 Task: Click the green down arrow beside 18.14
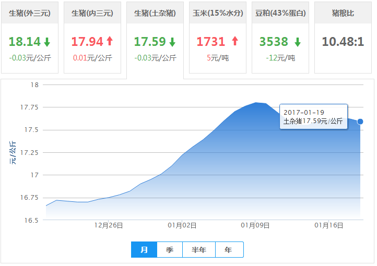[x=47, y=42]
